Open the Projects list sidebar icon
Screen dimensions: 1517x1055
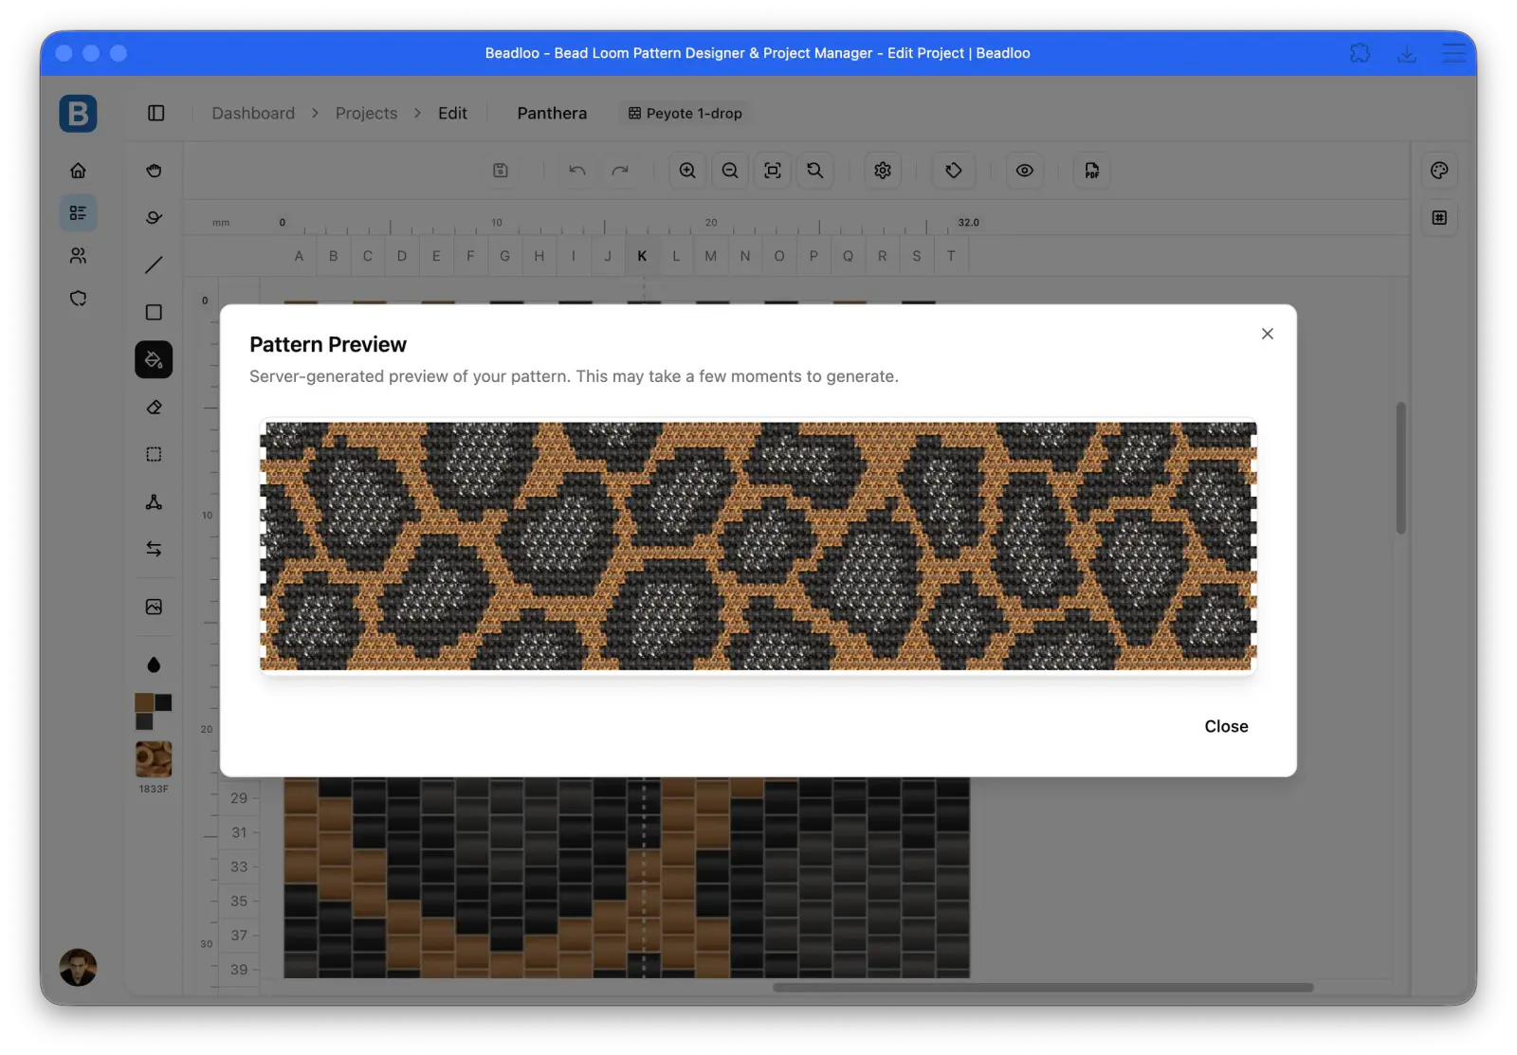[x=78, y=213]
